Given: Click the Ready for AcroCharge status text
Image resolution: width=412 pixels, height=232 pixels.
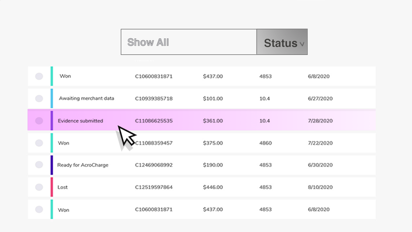Looking at the screenshot, I should (x=83, y=165).
